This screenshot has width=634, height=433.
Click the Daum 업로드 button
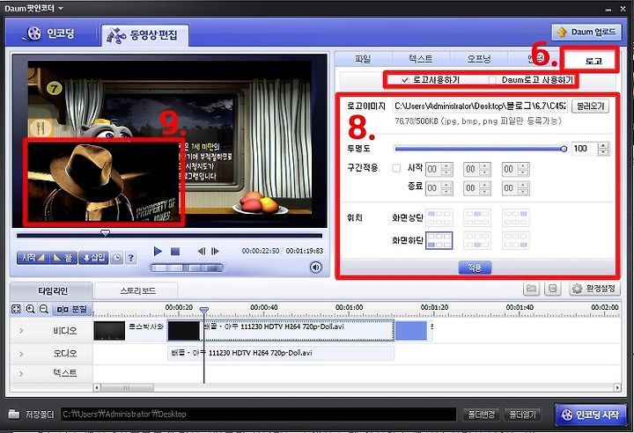[x=586, y=32]
